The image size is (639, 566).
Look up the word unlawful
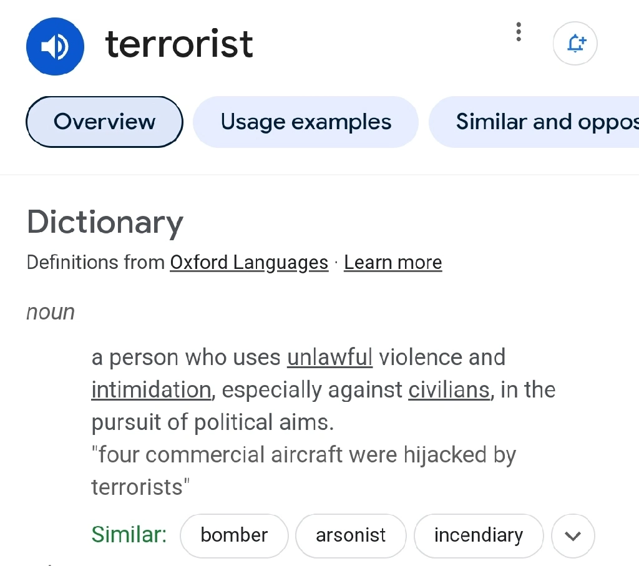tap(329, 358)
